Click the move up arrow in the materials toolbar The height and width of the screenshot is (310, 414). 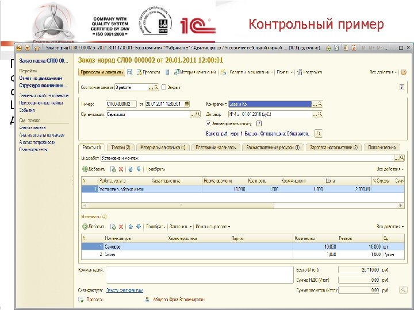click(x=131, y=227)
